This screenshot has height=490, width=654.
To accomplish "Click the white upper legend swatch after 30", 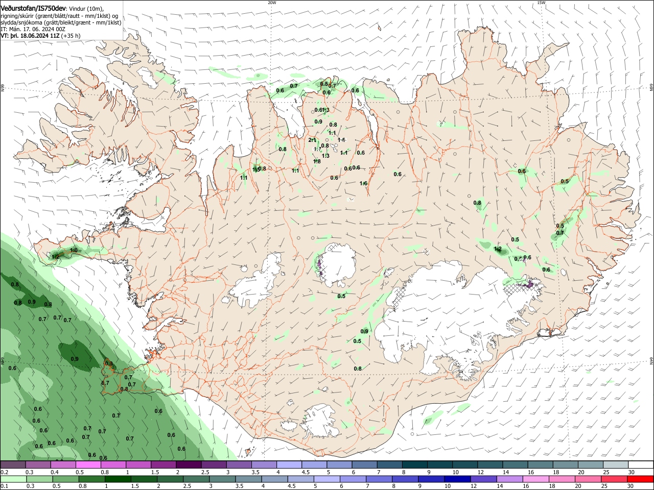I will click(x=640, y=464).
